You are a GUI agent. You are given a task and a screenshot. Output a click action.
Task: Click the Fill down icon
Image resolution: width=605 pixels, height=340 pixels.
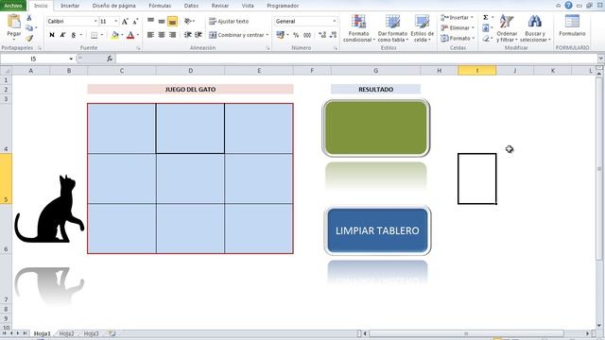pyautogui.click(x=486, y=28)
